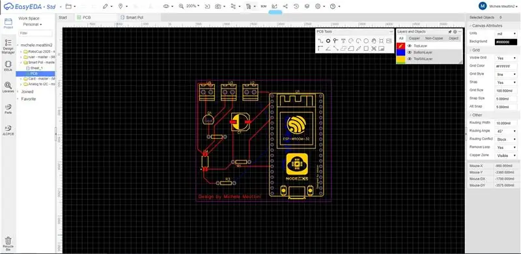Switch to the Smart Pot tab
Image resolution: width=521 pixels, height=254 pixels.
point(135,18)
